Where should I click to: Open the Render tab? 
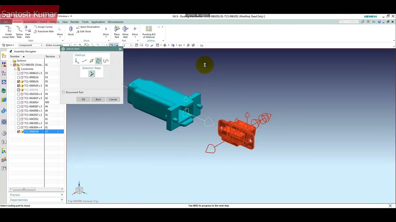click(75, 22)
